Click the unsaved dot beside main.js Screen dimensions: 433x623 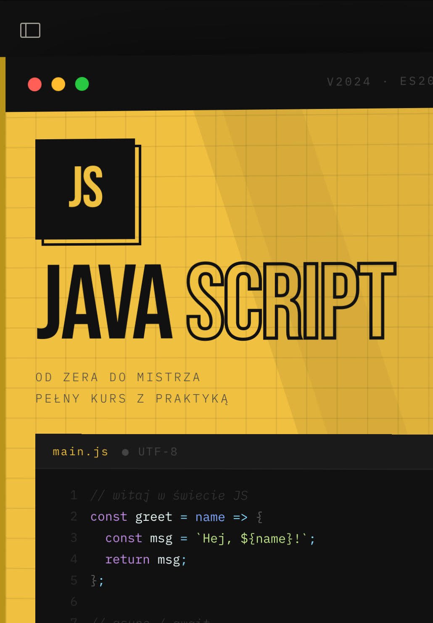[x=125, y=452]
